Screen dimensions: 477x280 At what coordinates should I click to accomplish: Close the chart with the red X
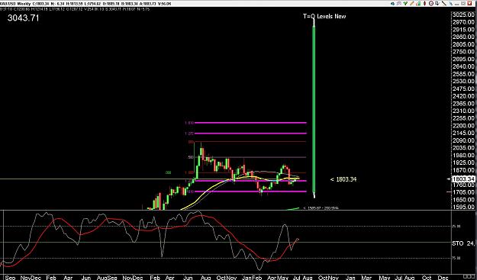pyautogui.click(x=469, y=3)
